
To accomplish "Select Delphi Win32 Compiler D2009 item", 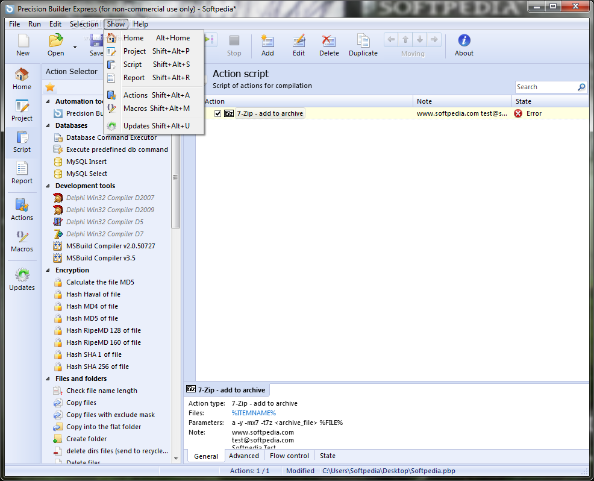I will (110, 210).
